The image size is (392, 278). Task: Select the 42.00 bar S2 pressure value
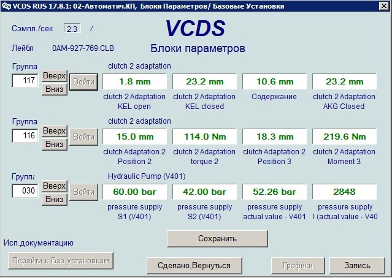click(204, 192)
